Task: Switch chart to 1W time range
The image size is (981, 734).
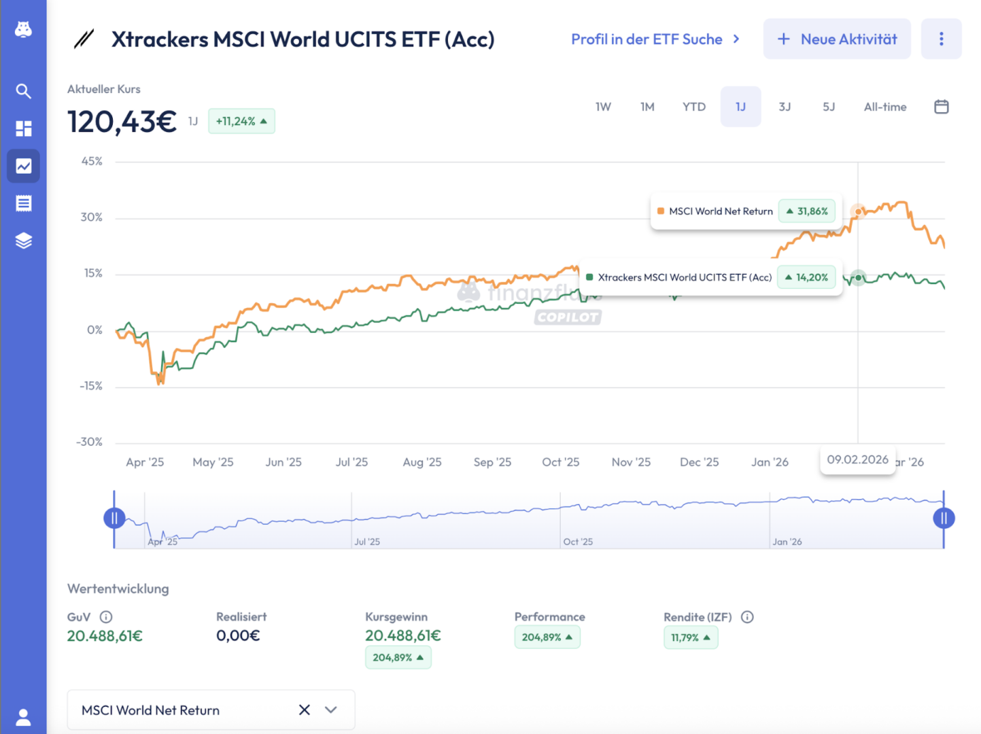Action: [x=603, y=107]
